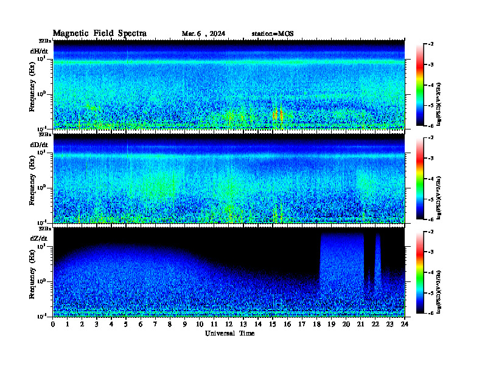Click the 'Magnetic Field Spectra' title
The height and width of the screenshot is (372, 482).
click(99, 33)
